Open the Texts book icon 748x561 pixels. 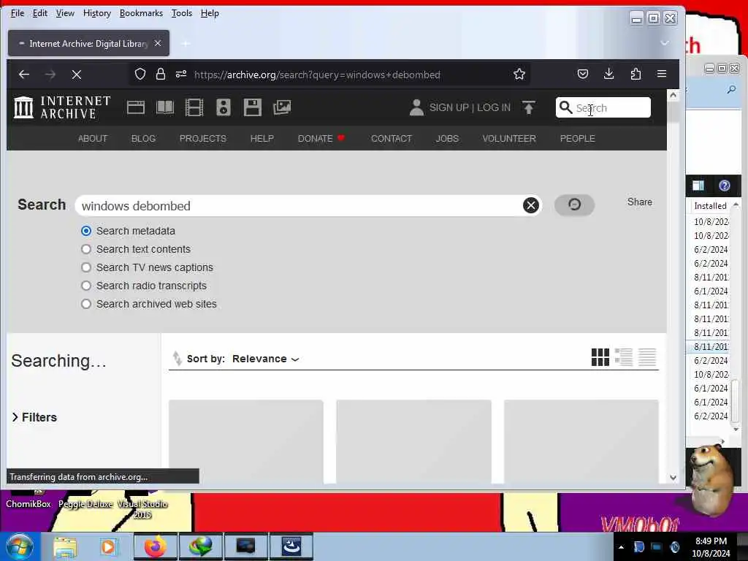pyautogui.click(x=165, y=107)
